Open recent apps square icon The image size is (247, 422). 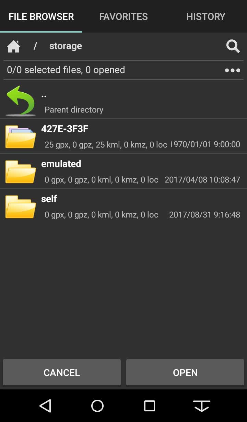click(150, 406)
